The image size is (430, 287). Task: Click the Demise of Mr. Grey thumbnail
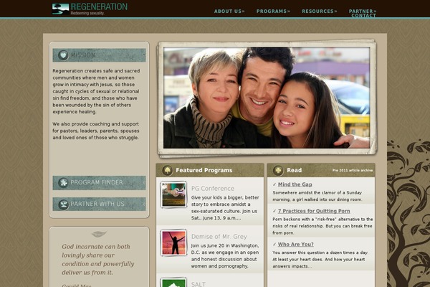pyautogui.click(x=173, y=243)
